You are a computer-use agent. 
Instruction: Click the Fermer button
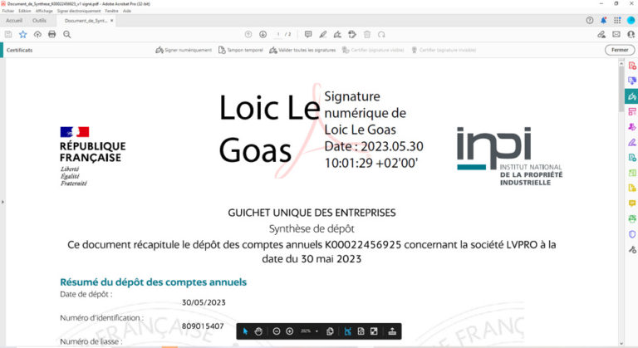[x=619, y=50]
